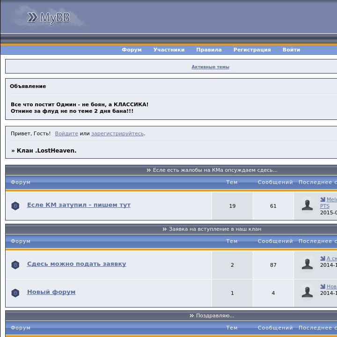The width and height of the screenshot is (337, 337).
Task: Open "Сдесь можно подать заявку" forum
Action: (x=76, y=264)
